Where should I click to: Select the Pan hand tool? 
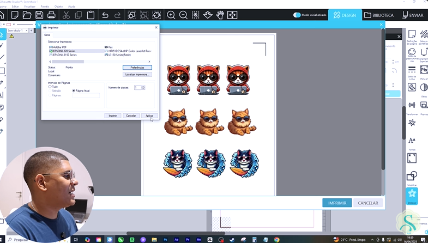pyautogui.click(x=220, y=15)
